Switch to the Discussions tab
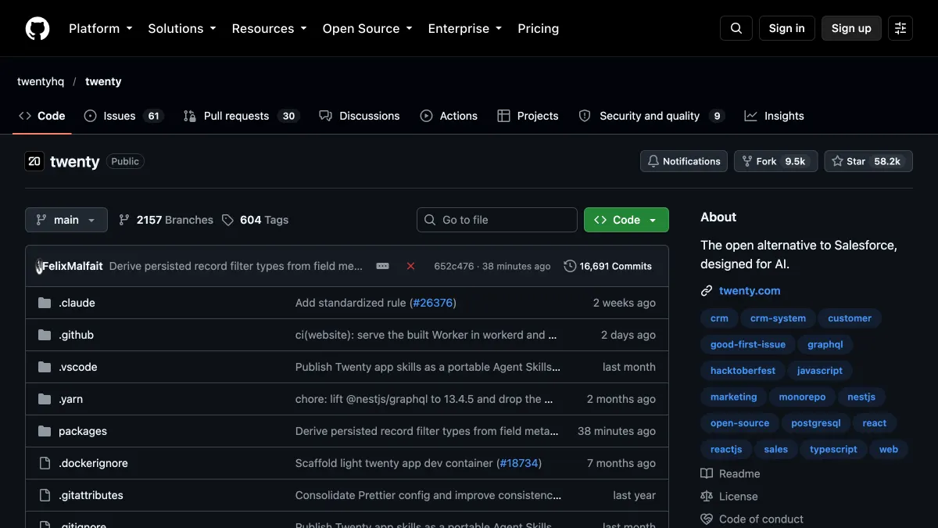Viewport: 938px width, 528px height. coord(360,116)
